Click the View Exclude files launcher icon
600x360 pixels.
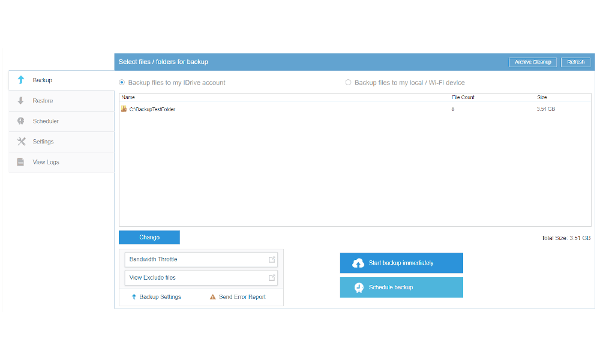[272, 277]
